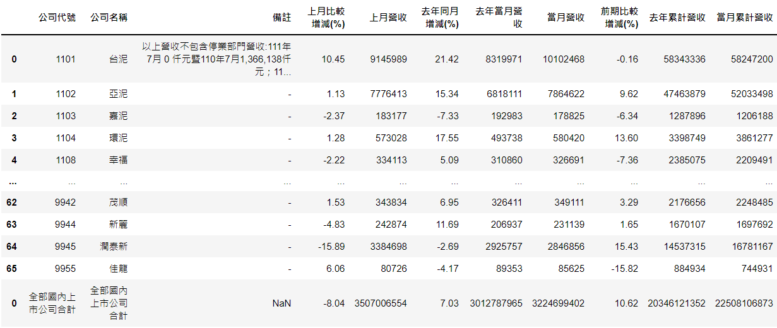Select the total value 22508106873
Viewport: 777px width, 328px height.
point(744,303)
